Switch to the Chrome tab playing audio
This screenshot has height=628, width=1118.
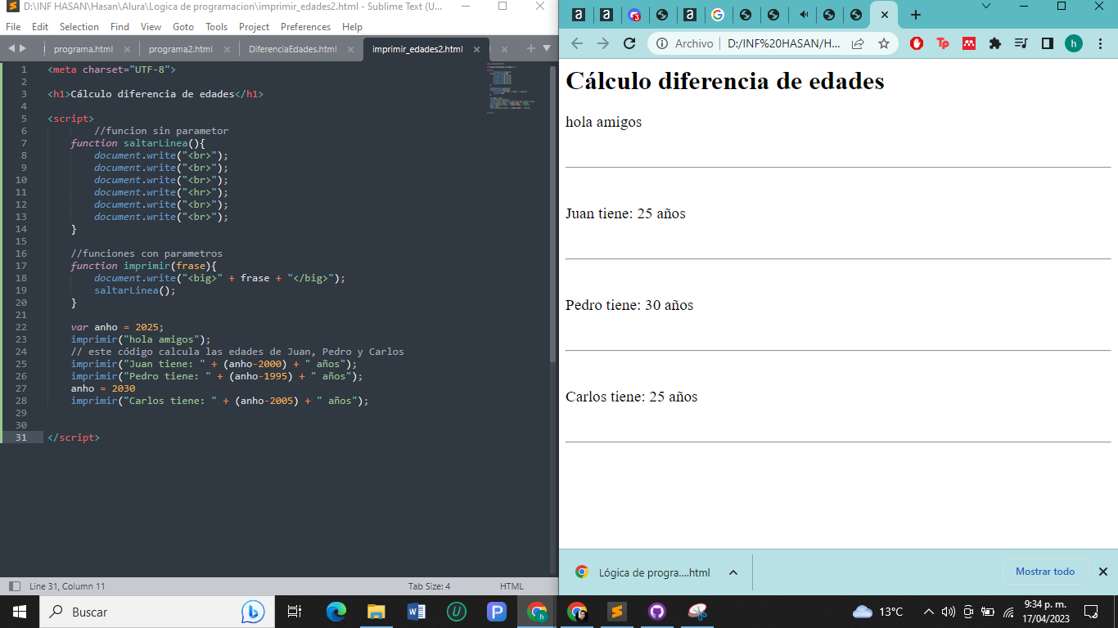click(802, 15)
